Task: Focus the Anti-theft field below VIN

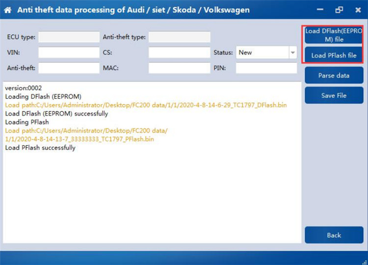Action: (x=69, y=68)
